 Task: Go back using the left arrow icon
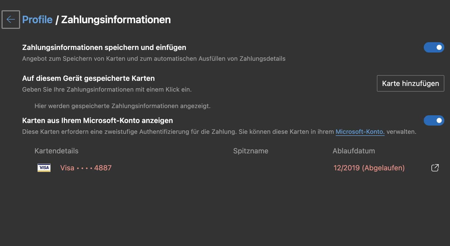tap(11, 19)
